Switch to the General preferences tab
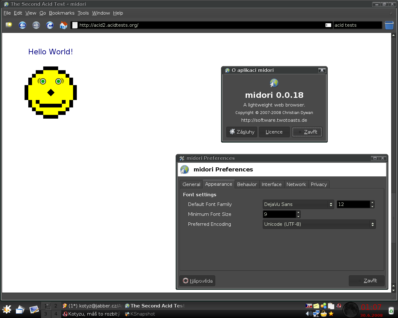This screenshot has height=318, width=398. pos(191,184)
